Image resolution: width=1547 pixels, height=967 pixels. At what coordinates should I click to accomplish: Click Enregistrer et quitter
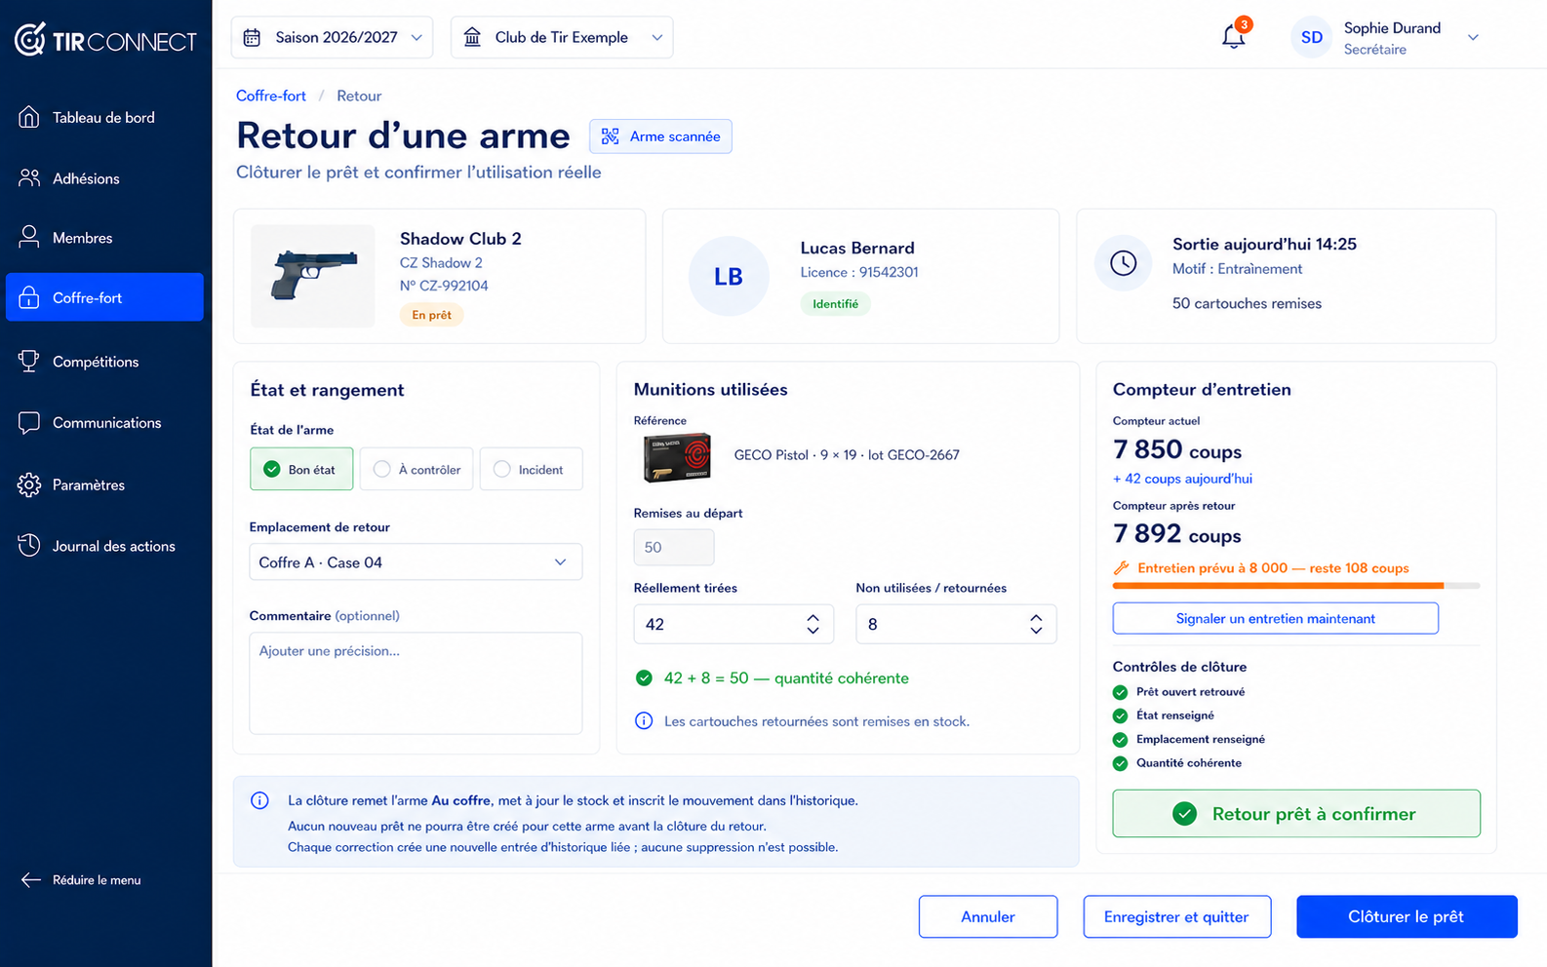coord(1176,916)
